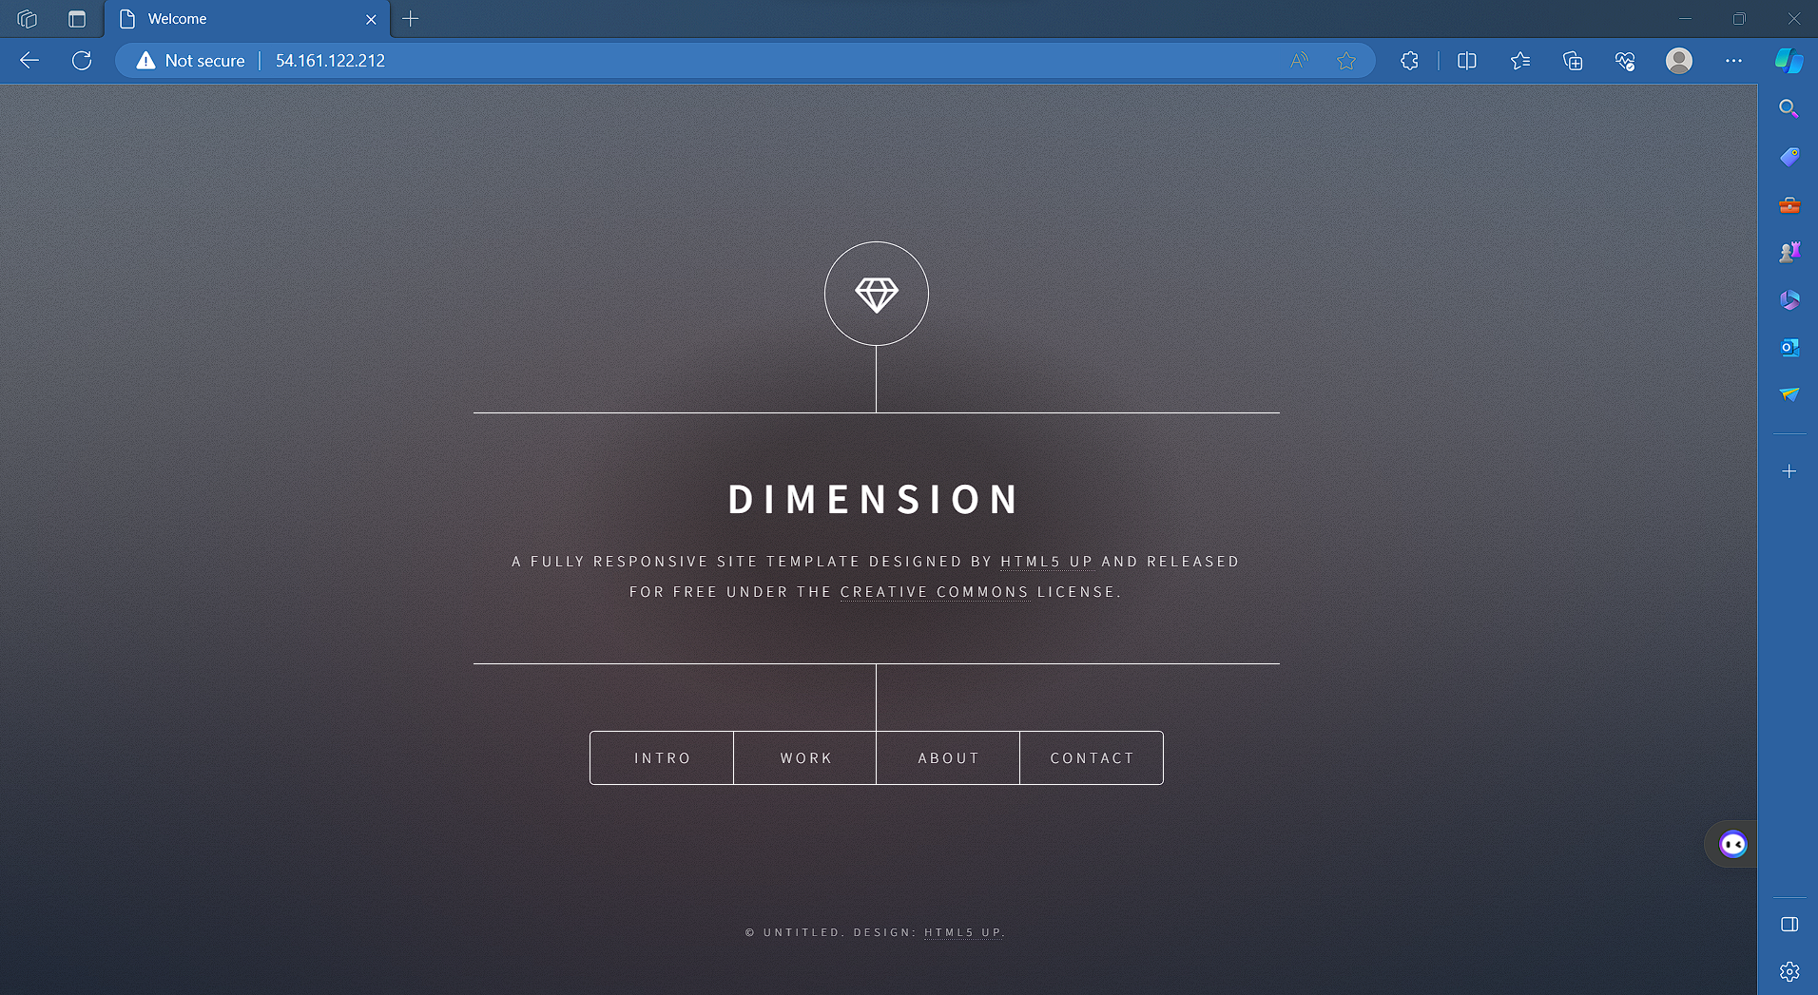Open Browser essentials heart icon

(1625, 61)
